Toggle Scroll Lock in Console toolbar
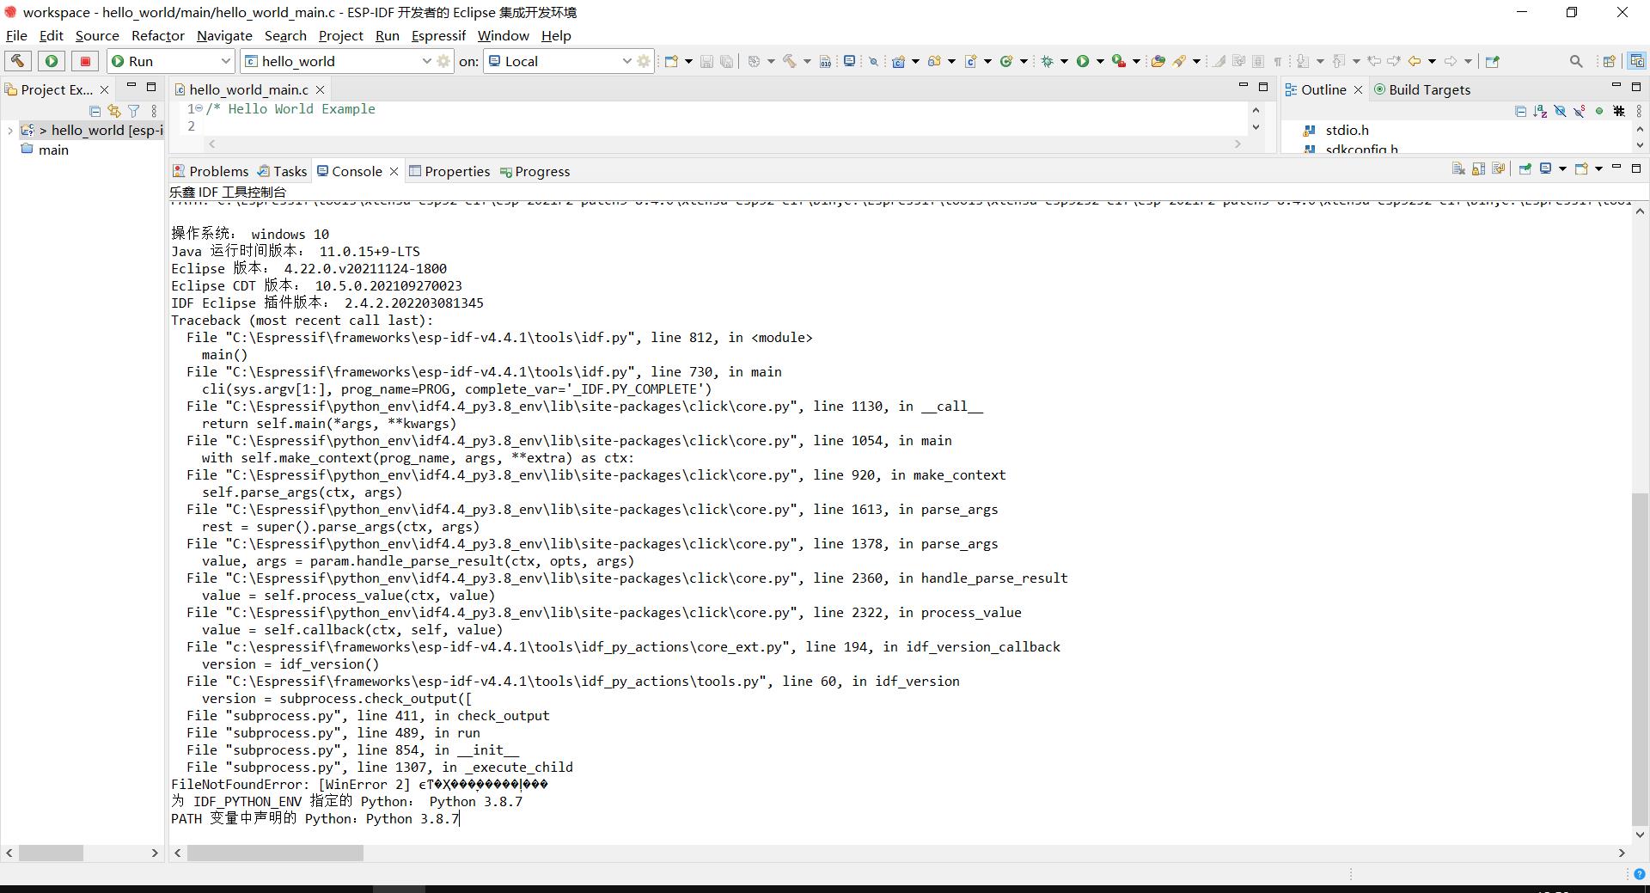The height and width of the screenshot is (893, 1650). [1478, 168]
